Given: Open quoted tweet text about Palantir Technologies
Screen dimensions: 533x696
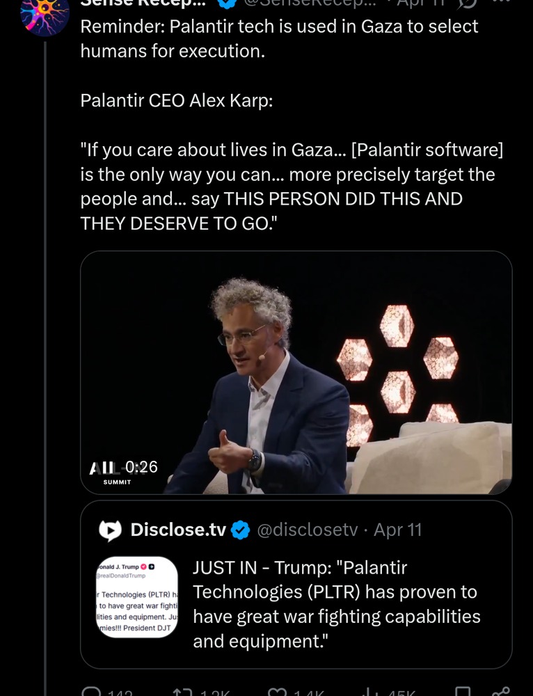Looking at the screenshot, I should (337, 604).
